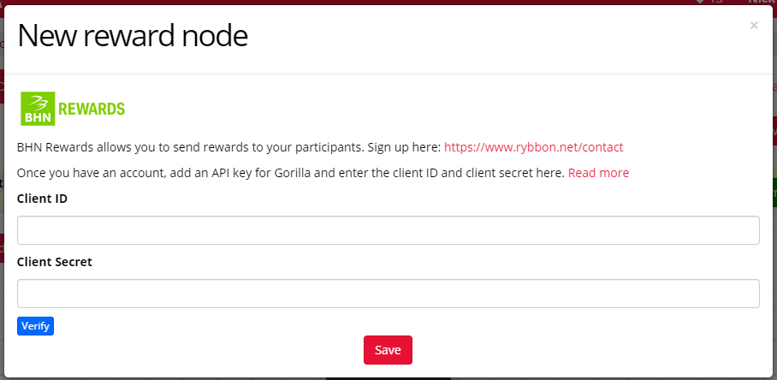Close the New reward node dialog
The image size is (777, 380).
[754, 26]
